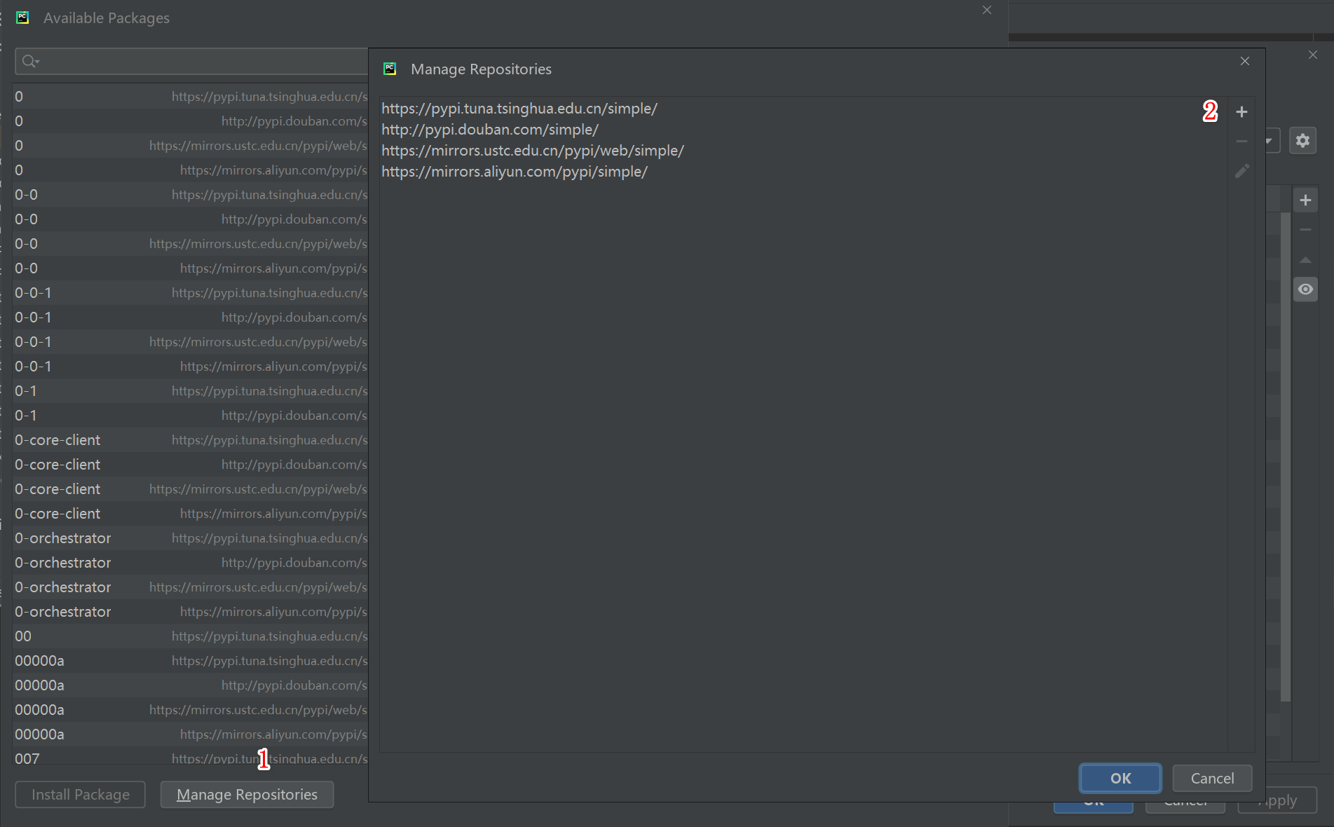
Task: Click the Install Package button
Action: [x=81, y=794]
